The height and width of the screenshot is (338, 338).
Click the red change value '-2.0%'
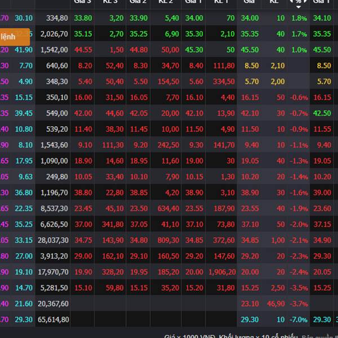[299, 224]
